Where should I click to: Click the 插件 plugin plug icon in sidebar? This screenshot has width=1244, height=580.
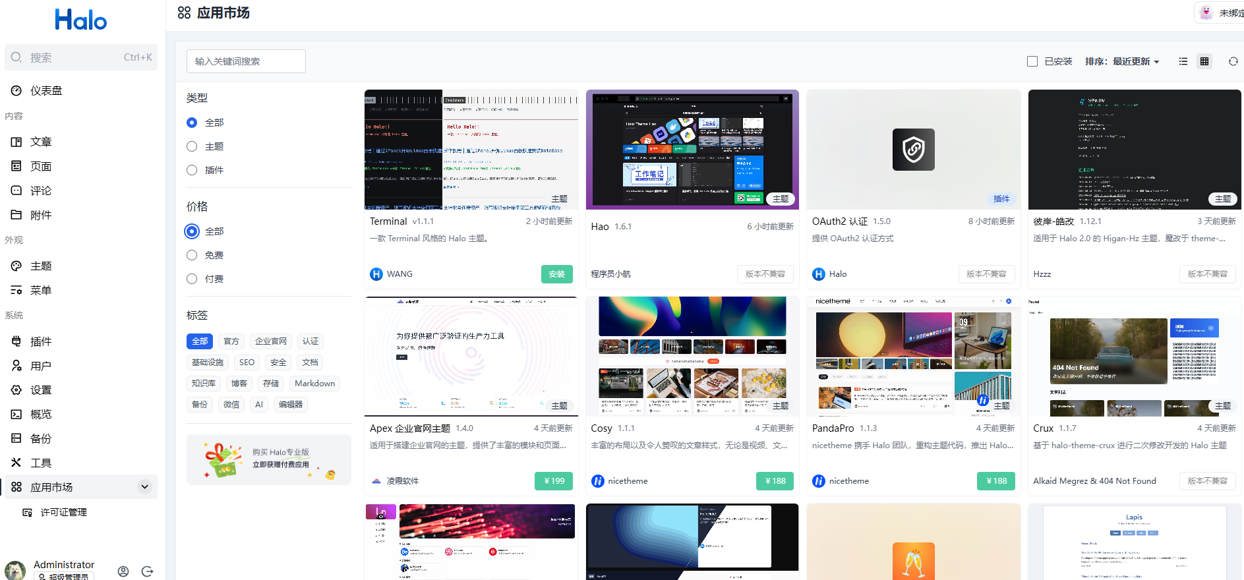click(x=16, y=341)
